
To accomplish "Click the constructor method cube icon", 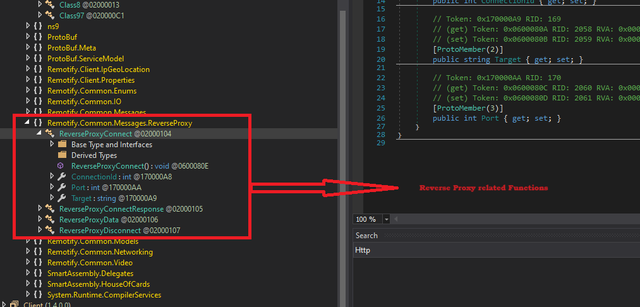I will coord(61,166).
